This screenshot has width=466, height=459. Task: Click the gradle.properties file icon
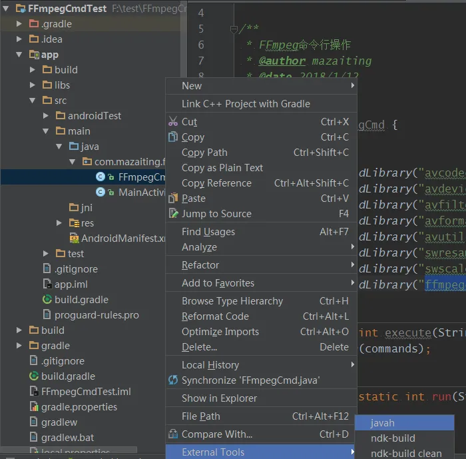click(x=34, y=406)
